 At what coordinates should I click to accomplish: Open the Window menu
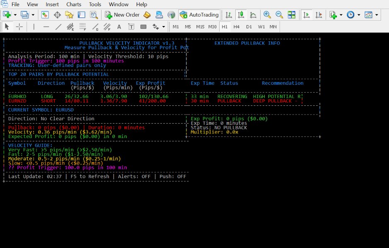pyautogui.click(x=118, y=5)
